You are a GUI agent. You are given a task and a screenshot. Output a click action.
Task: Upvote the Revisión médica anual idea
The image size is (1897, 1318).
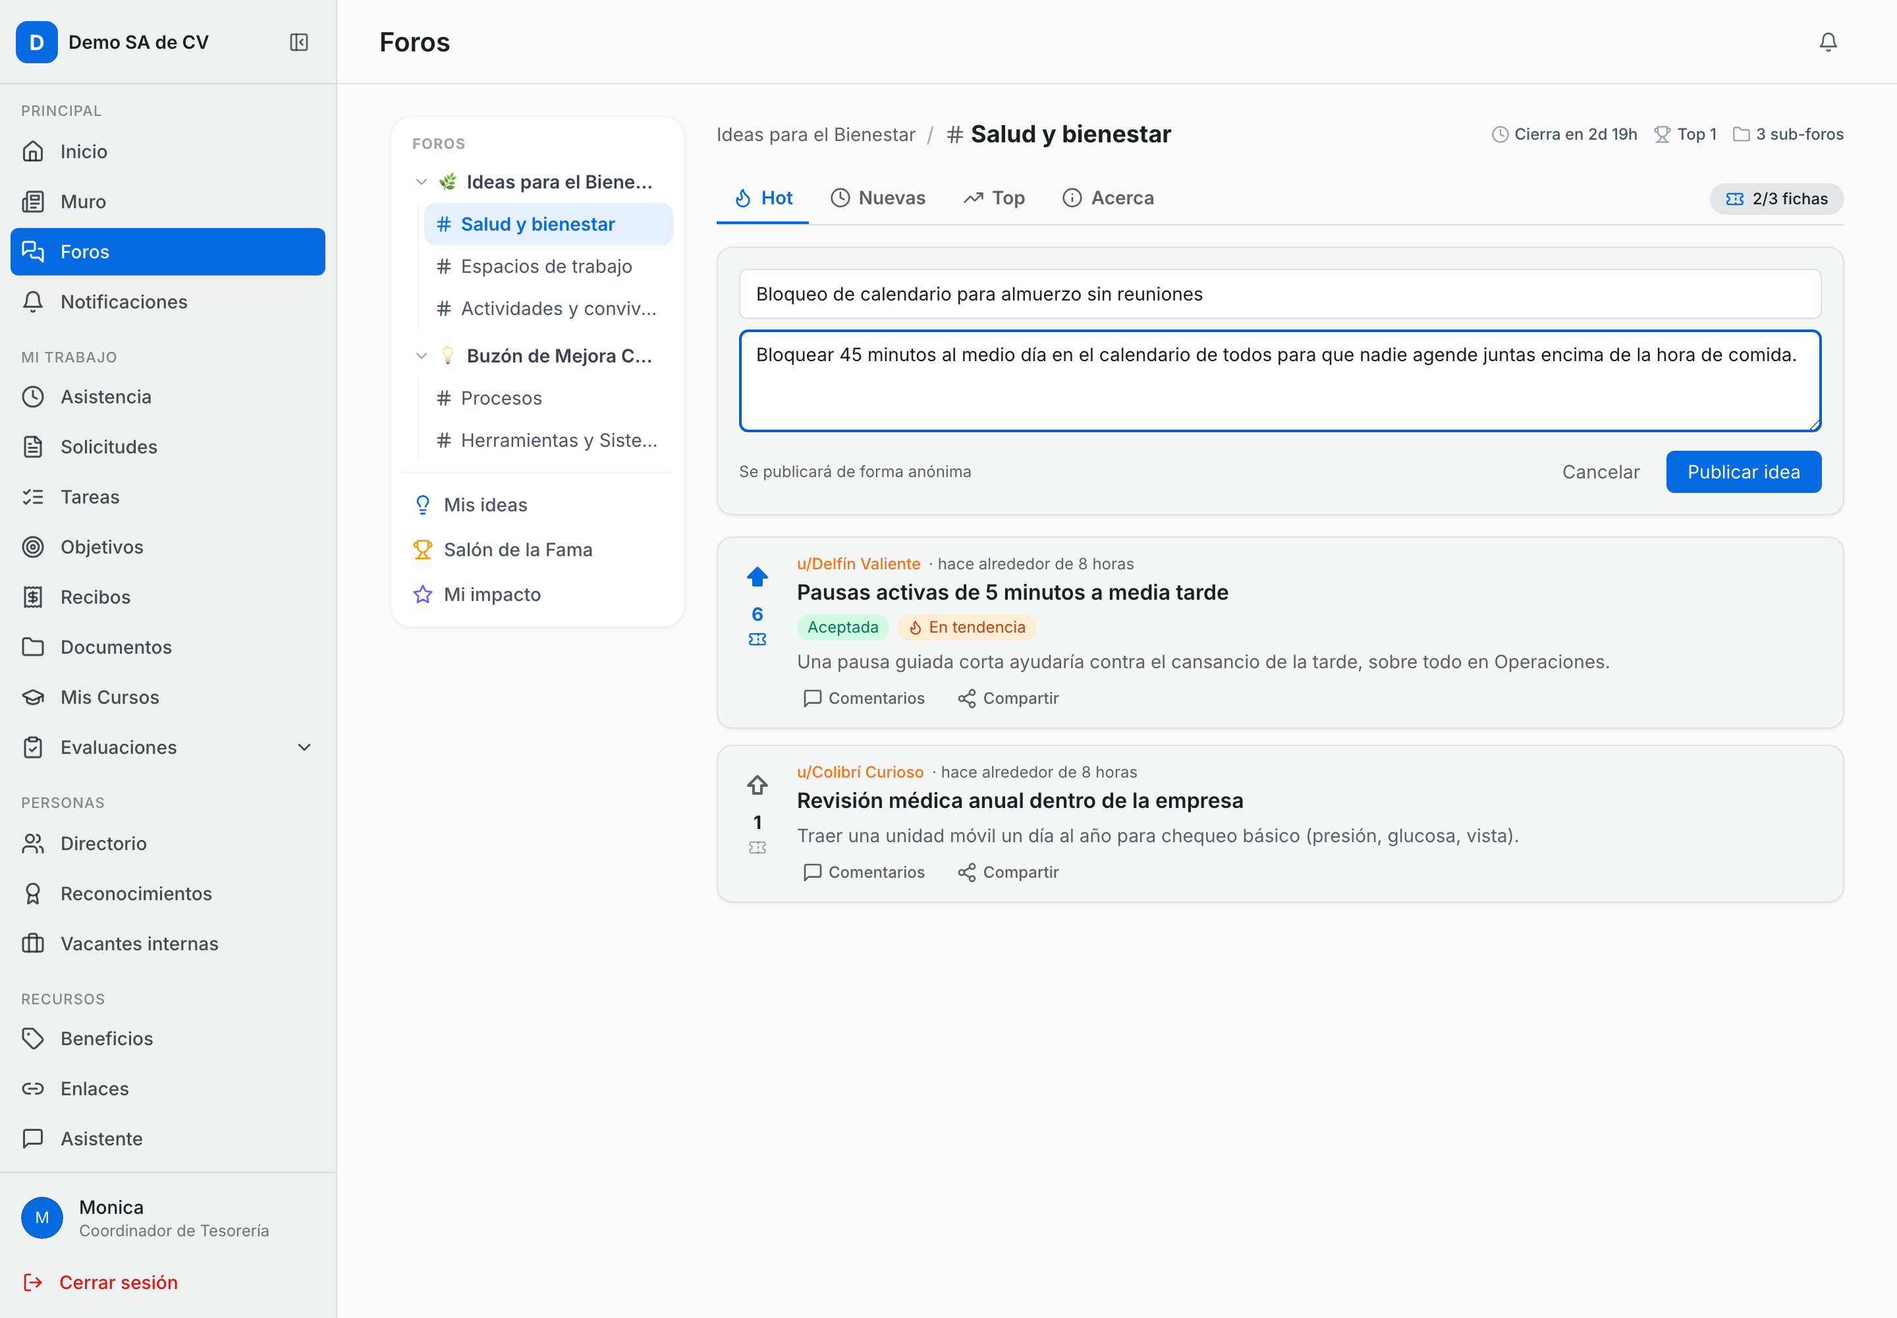[757, 784]
